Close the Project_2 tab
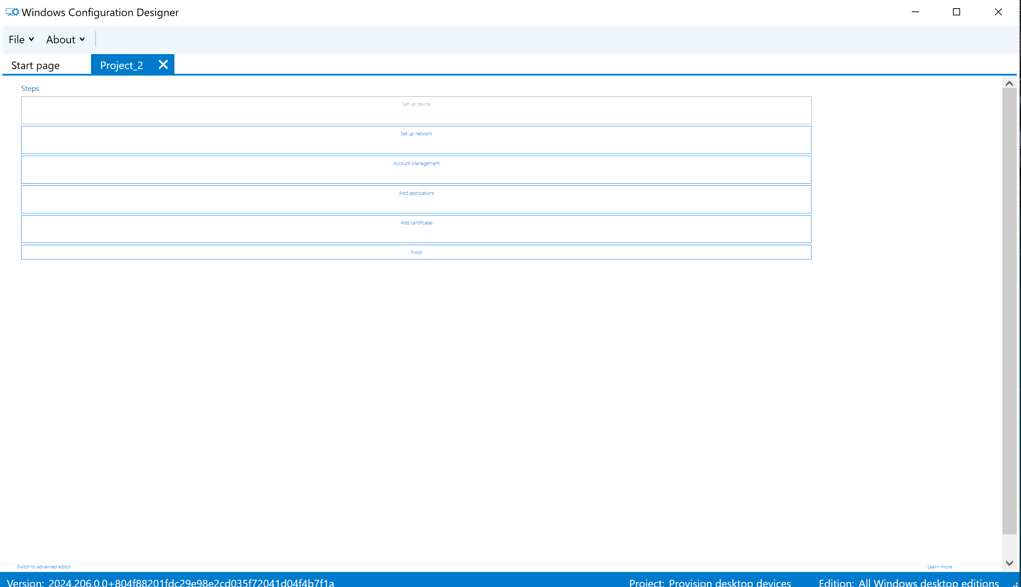This screenshot has height=587, width=1021. pos(163,64)
